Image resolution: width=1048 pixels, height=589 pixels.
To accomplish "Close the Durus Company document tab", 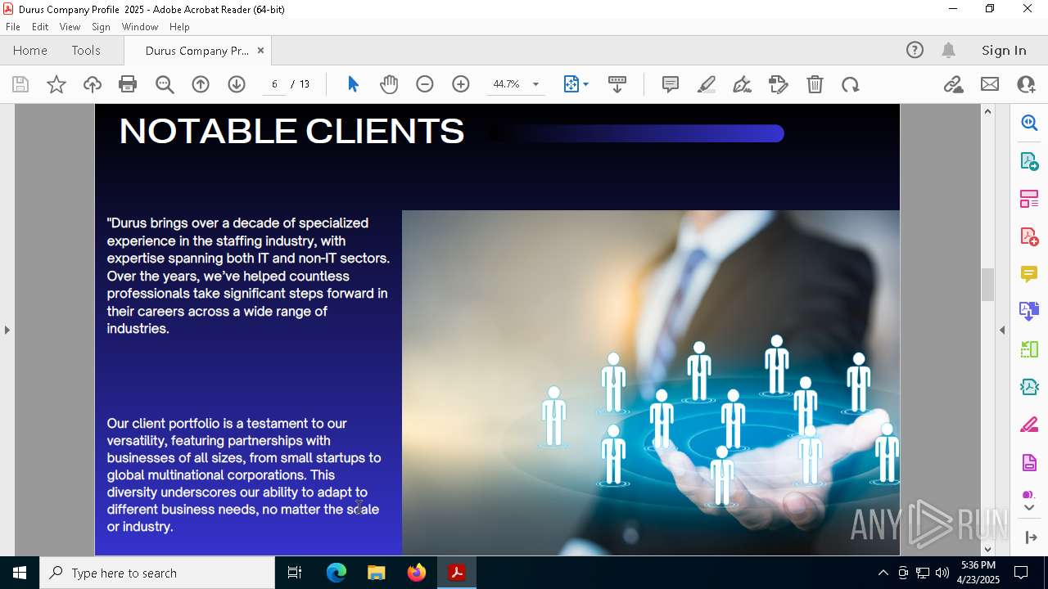I will [x=260, y=50].
